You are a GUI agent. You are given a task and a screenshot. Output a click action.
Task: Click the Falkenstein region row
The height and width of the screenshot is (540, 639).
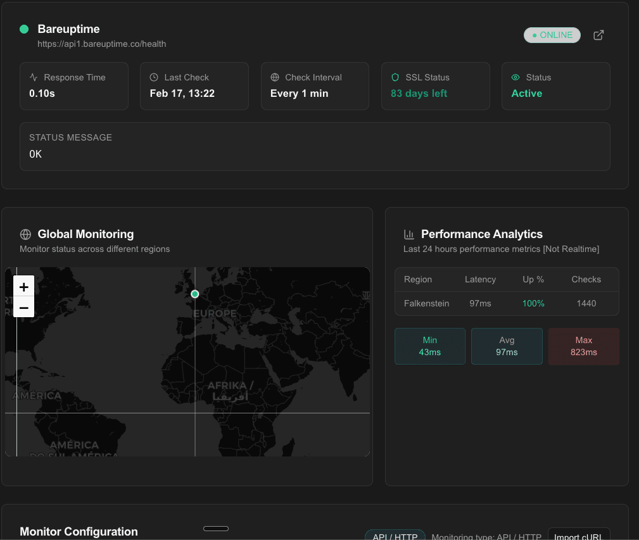pyautogui.click(x=507, y=303)
